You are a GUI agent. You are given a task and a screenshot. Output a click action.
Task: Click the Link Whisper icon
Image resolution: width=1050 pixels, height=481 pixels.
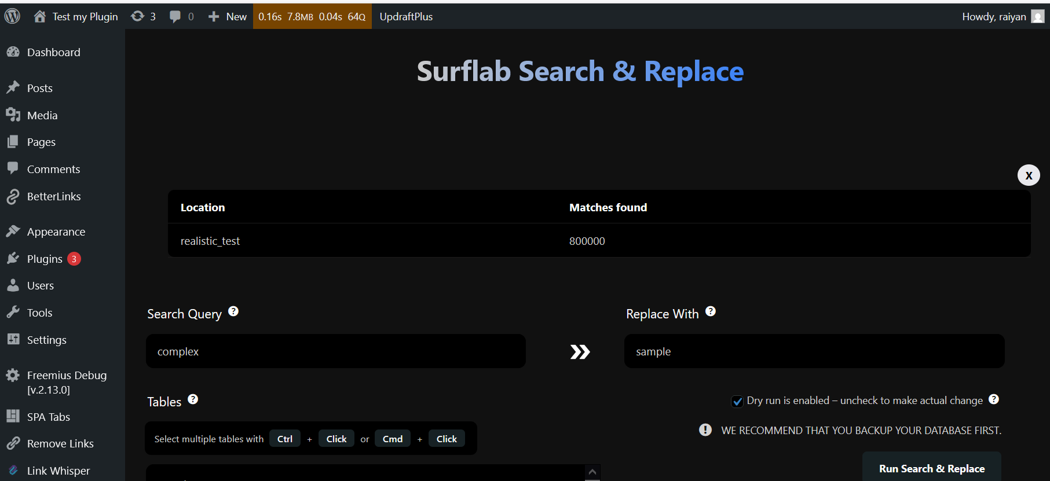pyautogui.click(x=13, y=471)
